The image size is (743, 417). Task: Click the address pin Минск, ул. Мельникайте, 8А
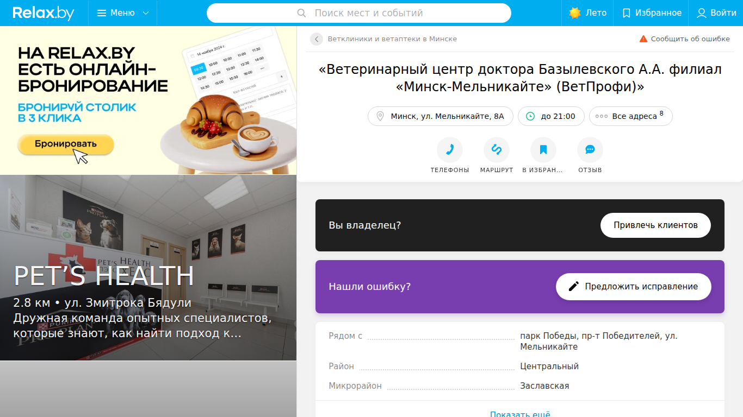point(441,116)
